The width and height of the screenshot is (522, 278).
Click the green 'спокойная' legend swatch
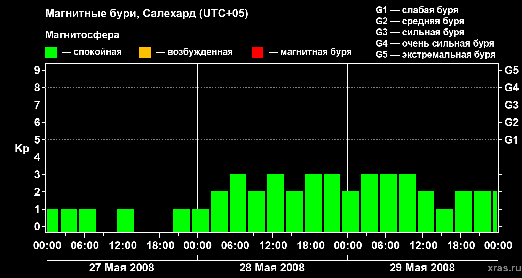[51, 52]
